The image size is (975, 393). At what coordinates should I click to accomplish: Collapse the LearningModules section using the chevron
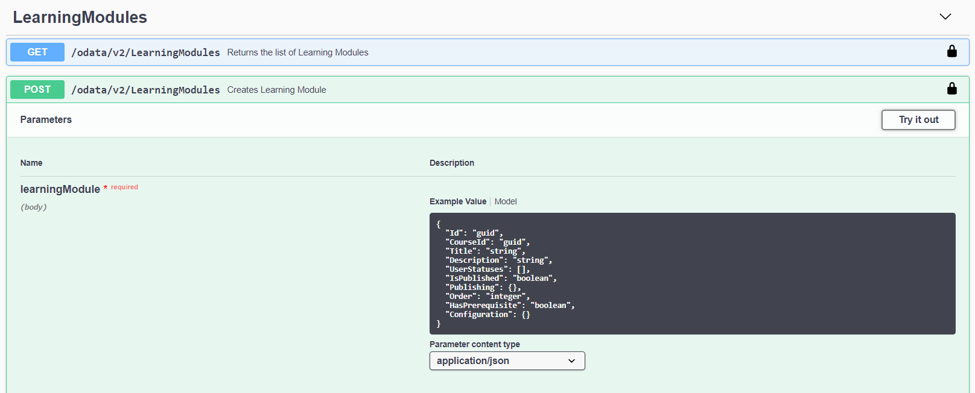click(945, 17)
